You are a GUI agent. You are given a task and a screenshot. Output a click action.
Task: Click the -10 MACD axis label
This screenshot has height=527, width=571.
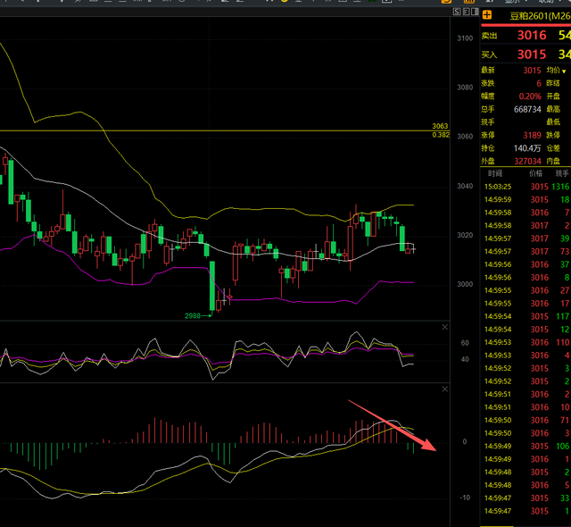(465, 498)
